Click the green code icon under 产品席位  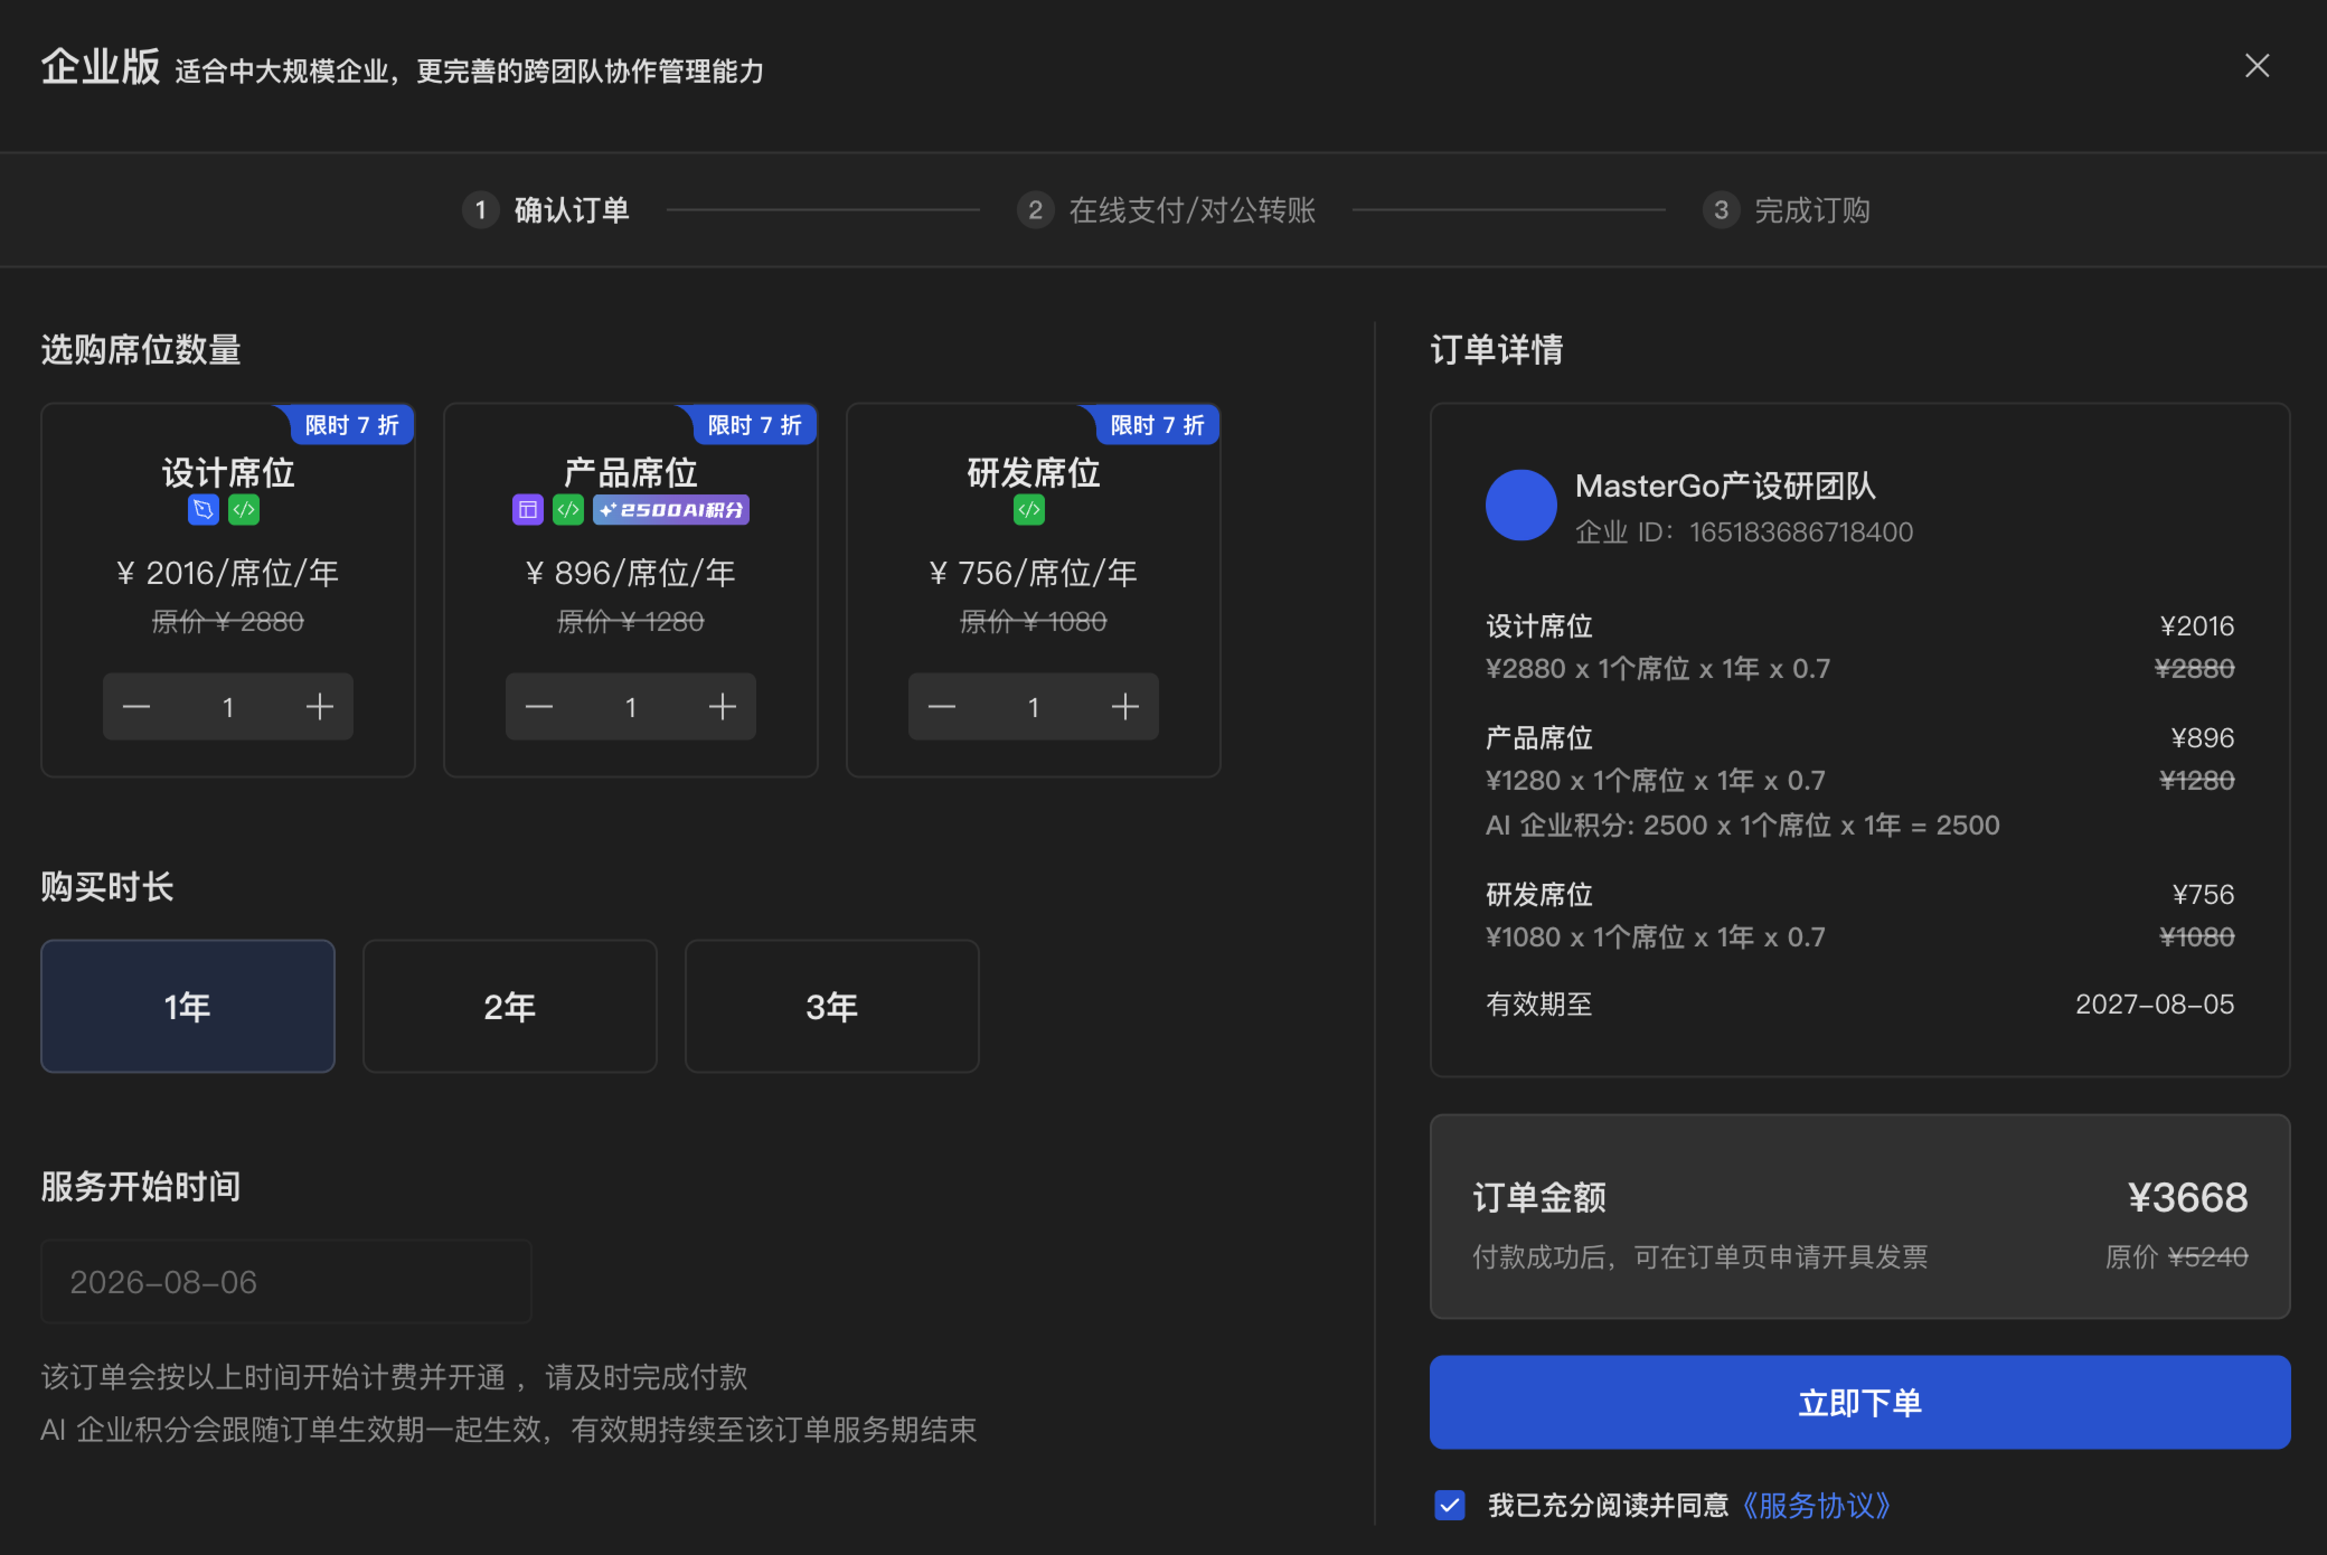coord(568,510)
